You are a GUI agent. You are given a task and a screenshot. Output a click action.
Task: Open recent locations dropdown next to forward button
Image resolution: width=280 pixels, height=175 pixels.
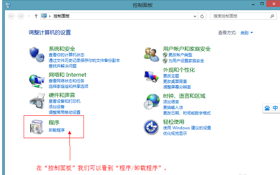[x=29, y=16]
